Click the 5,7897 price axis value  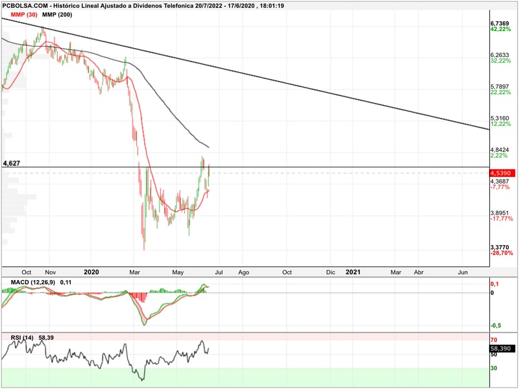point(500,87)
